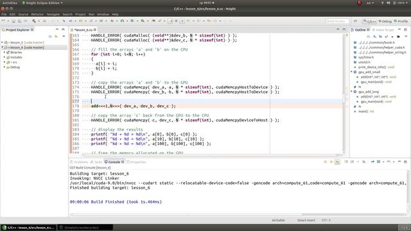Open the Navigate menu
The height and width of the screenshot is (231, 411).
(53, 14)
